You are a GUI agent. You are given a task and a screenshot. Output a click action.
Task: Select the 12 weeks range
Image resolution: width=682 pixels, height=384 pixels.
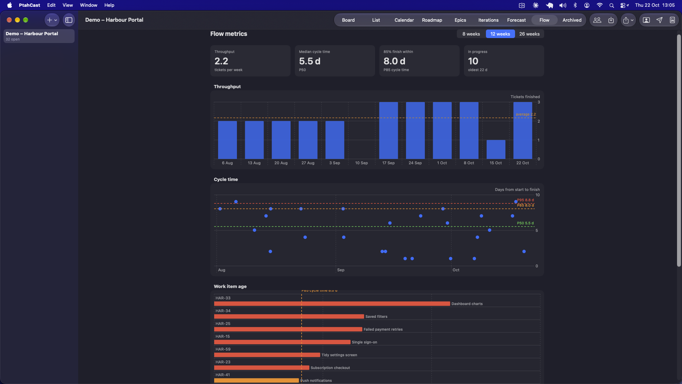[500, 34]
